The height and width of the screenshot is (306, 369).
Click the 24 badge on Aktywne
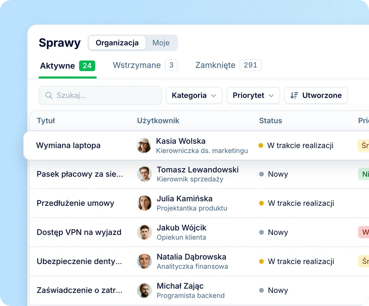click(x=87, y=66)
